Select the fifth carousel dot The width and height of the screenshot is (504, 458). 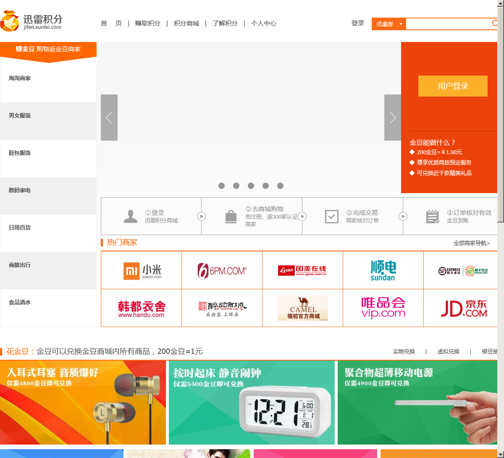click(280, 186)
